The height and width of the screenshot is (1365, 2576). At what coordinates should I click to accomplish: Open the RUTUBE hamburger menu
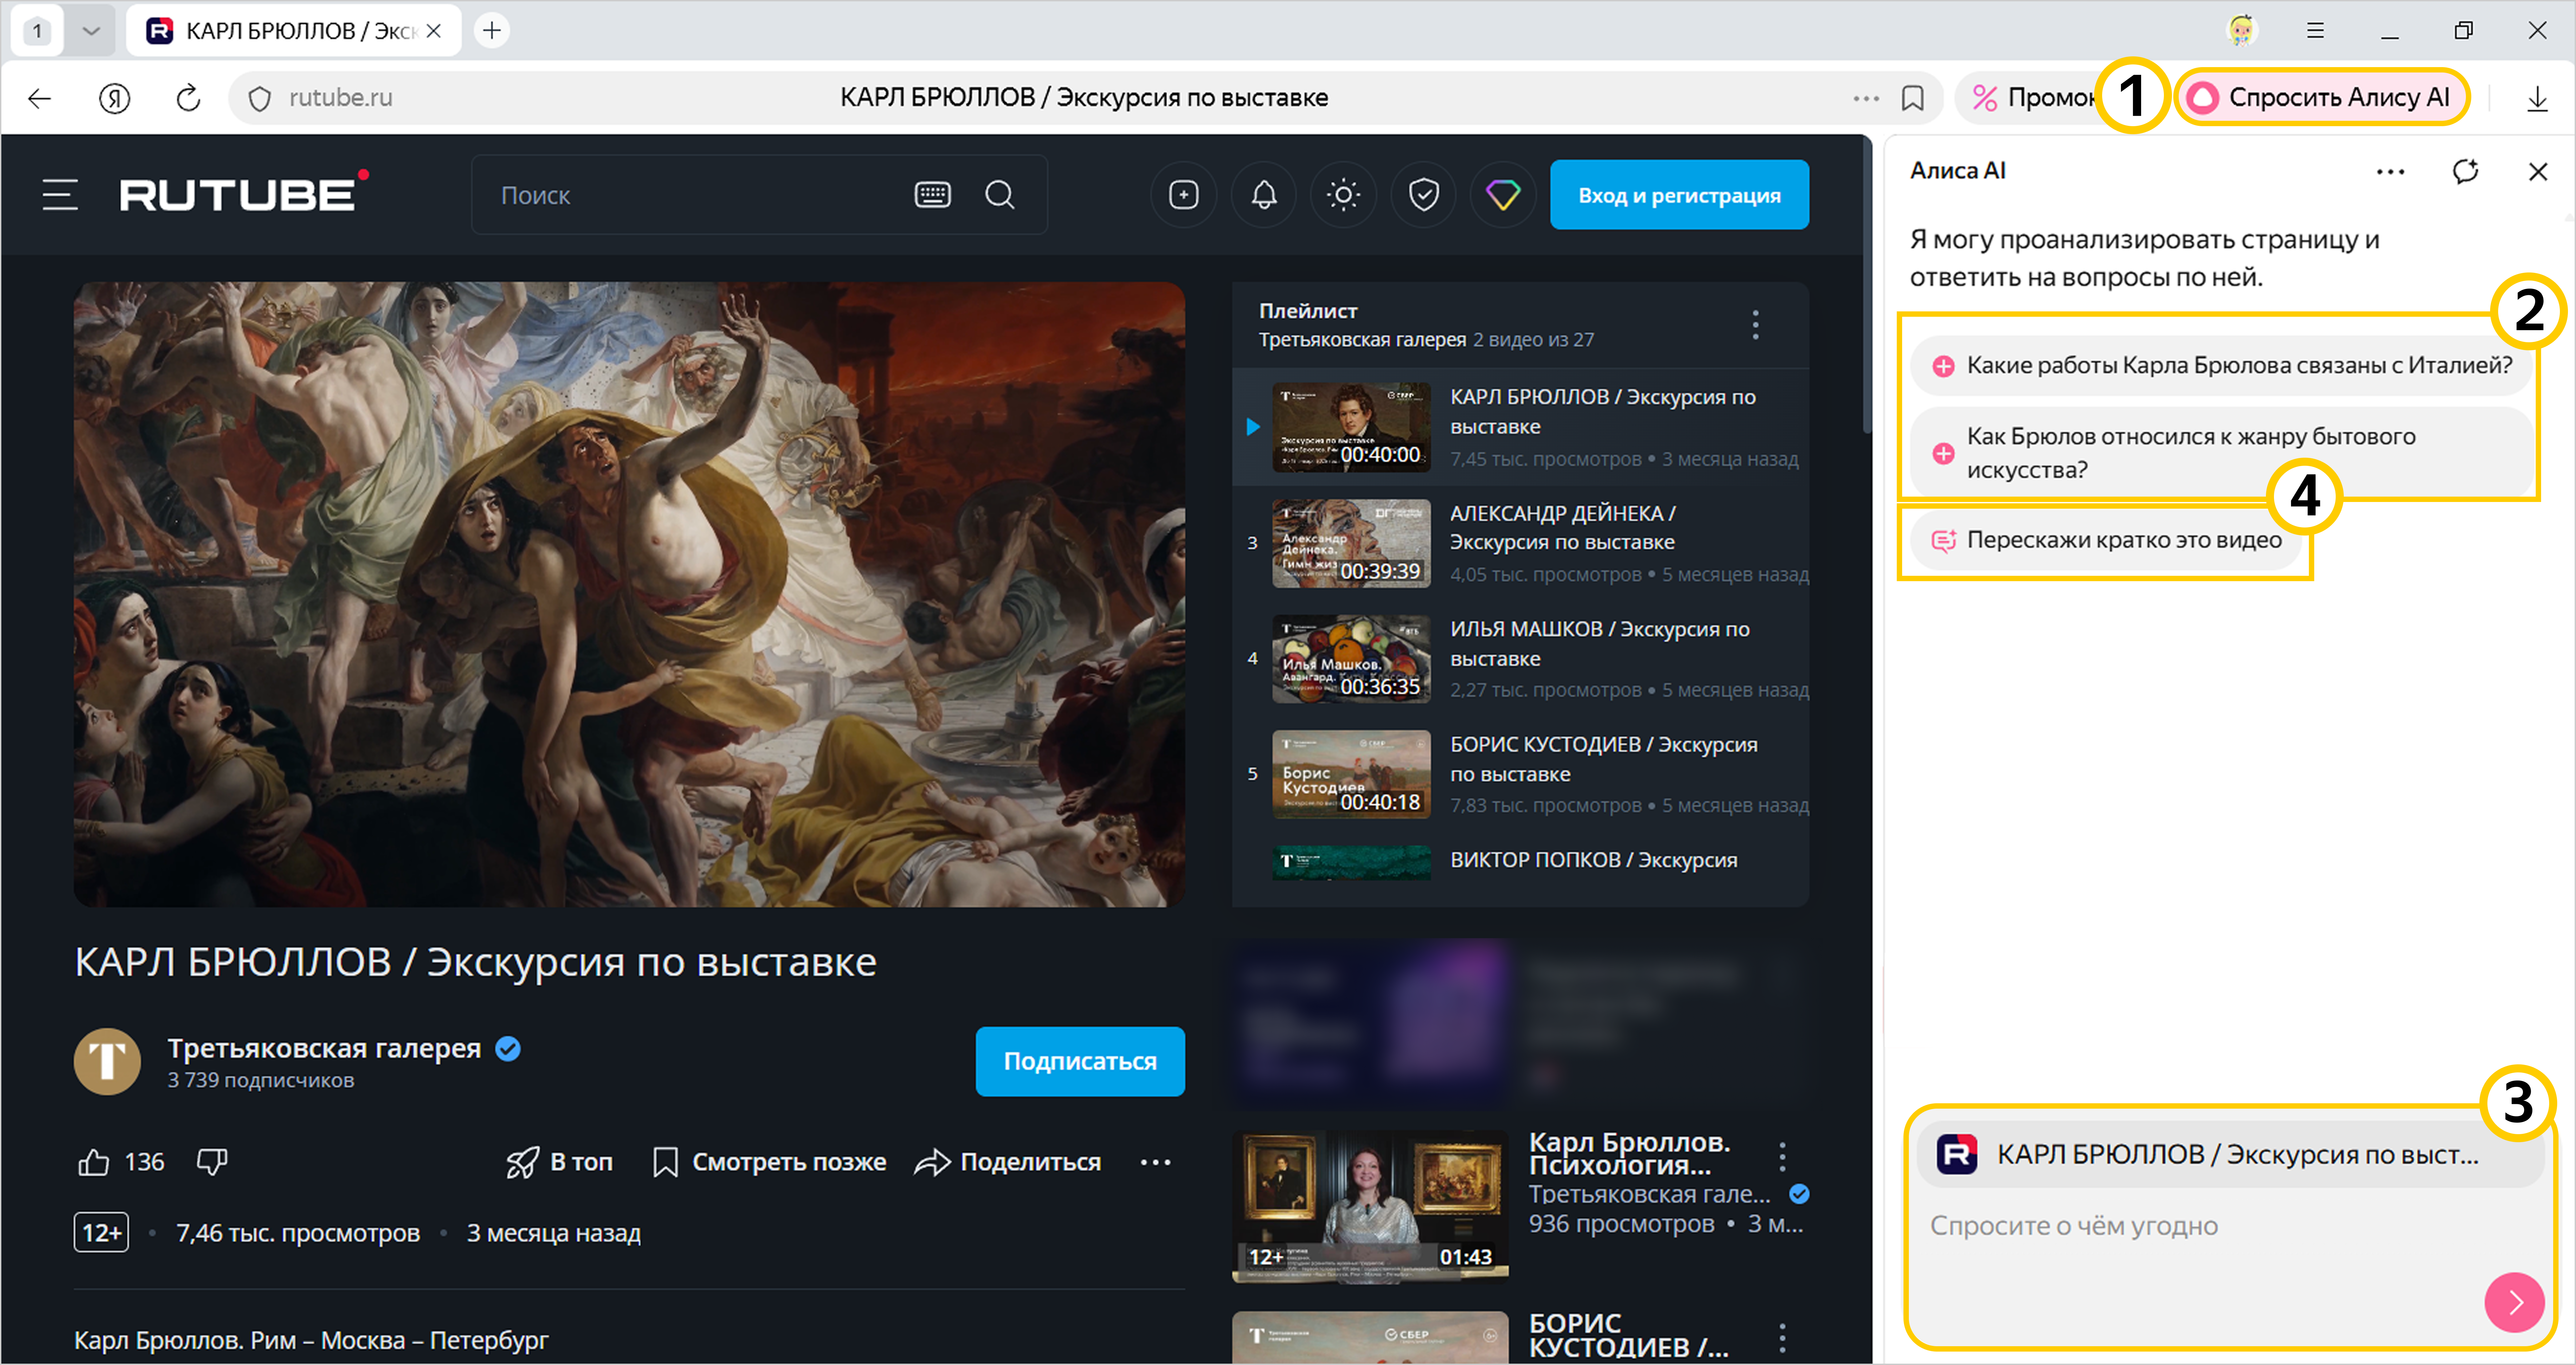(x=60, y=195)
